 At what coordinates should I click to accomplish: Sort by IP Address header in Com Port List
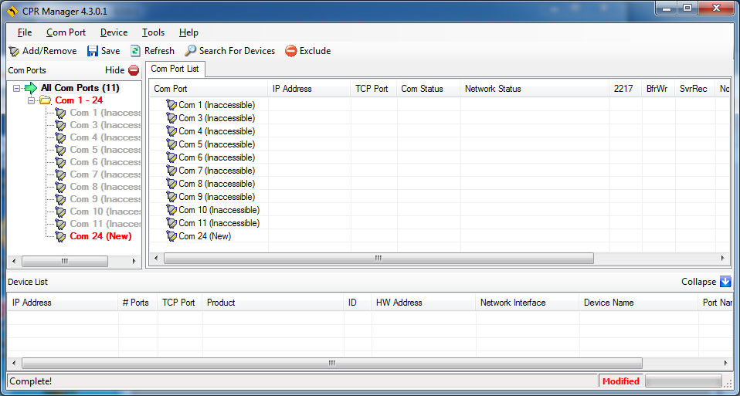309,89
